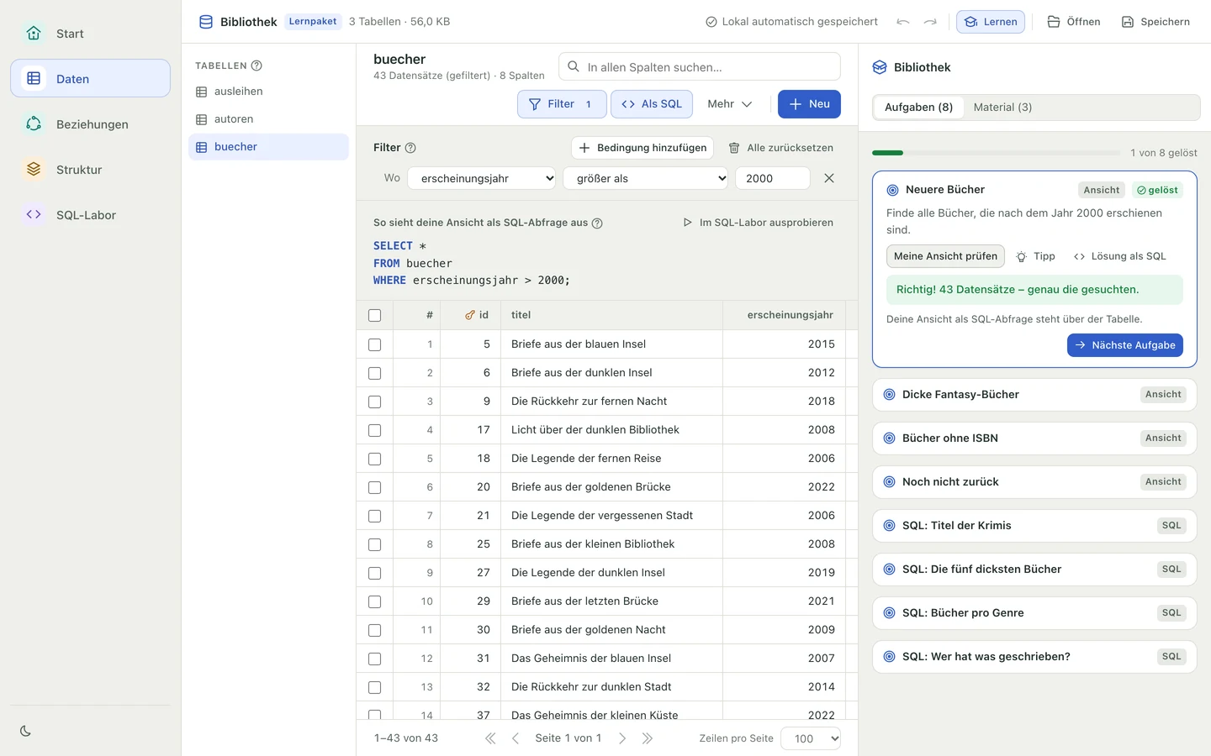
Task: Switch to the Material (3) tab
Action: pos(1002,108)
